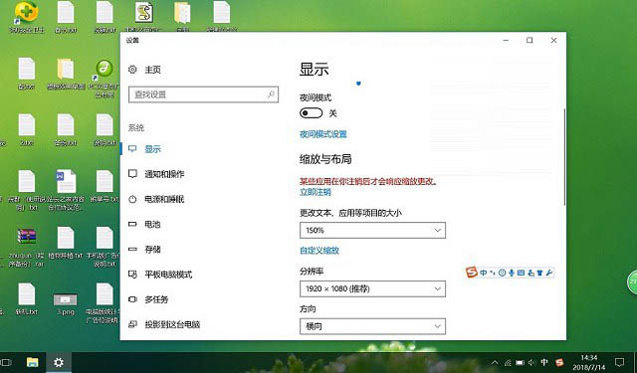Click the 中 input indicator in taskbar tray
This screenshot has width=637, height=373.
[x=544, y=362]
